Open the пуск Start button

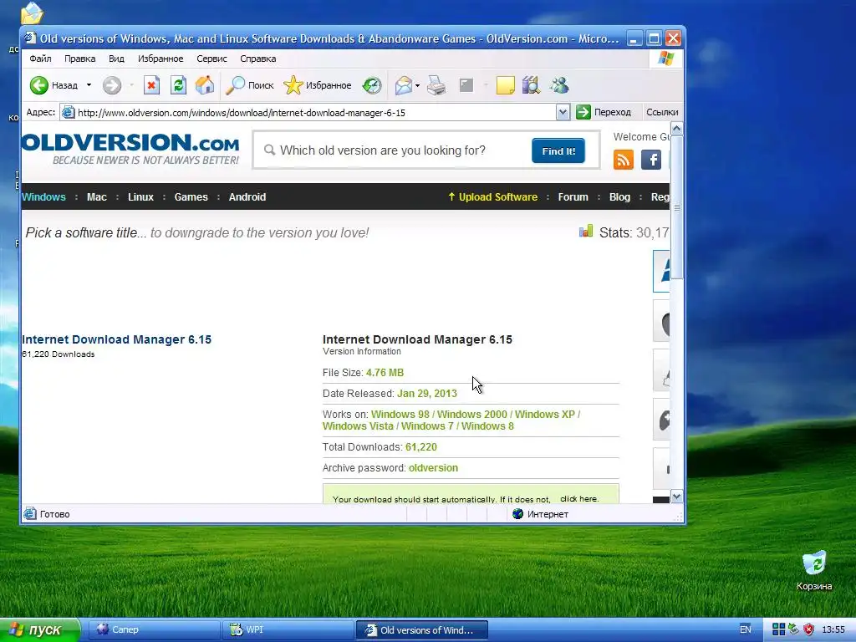[x=39, y=629]
